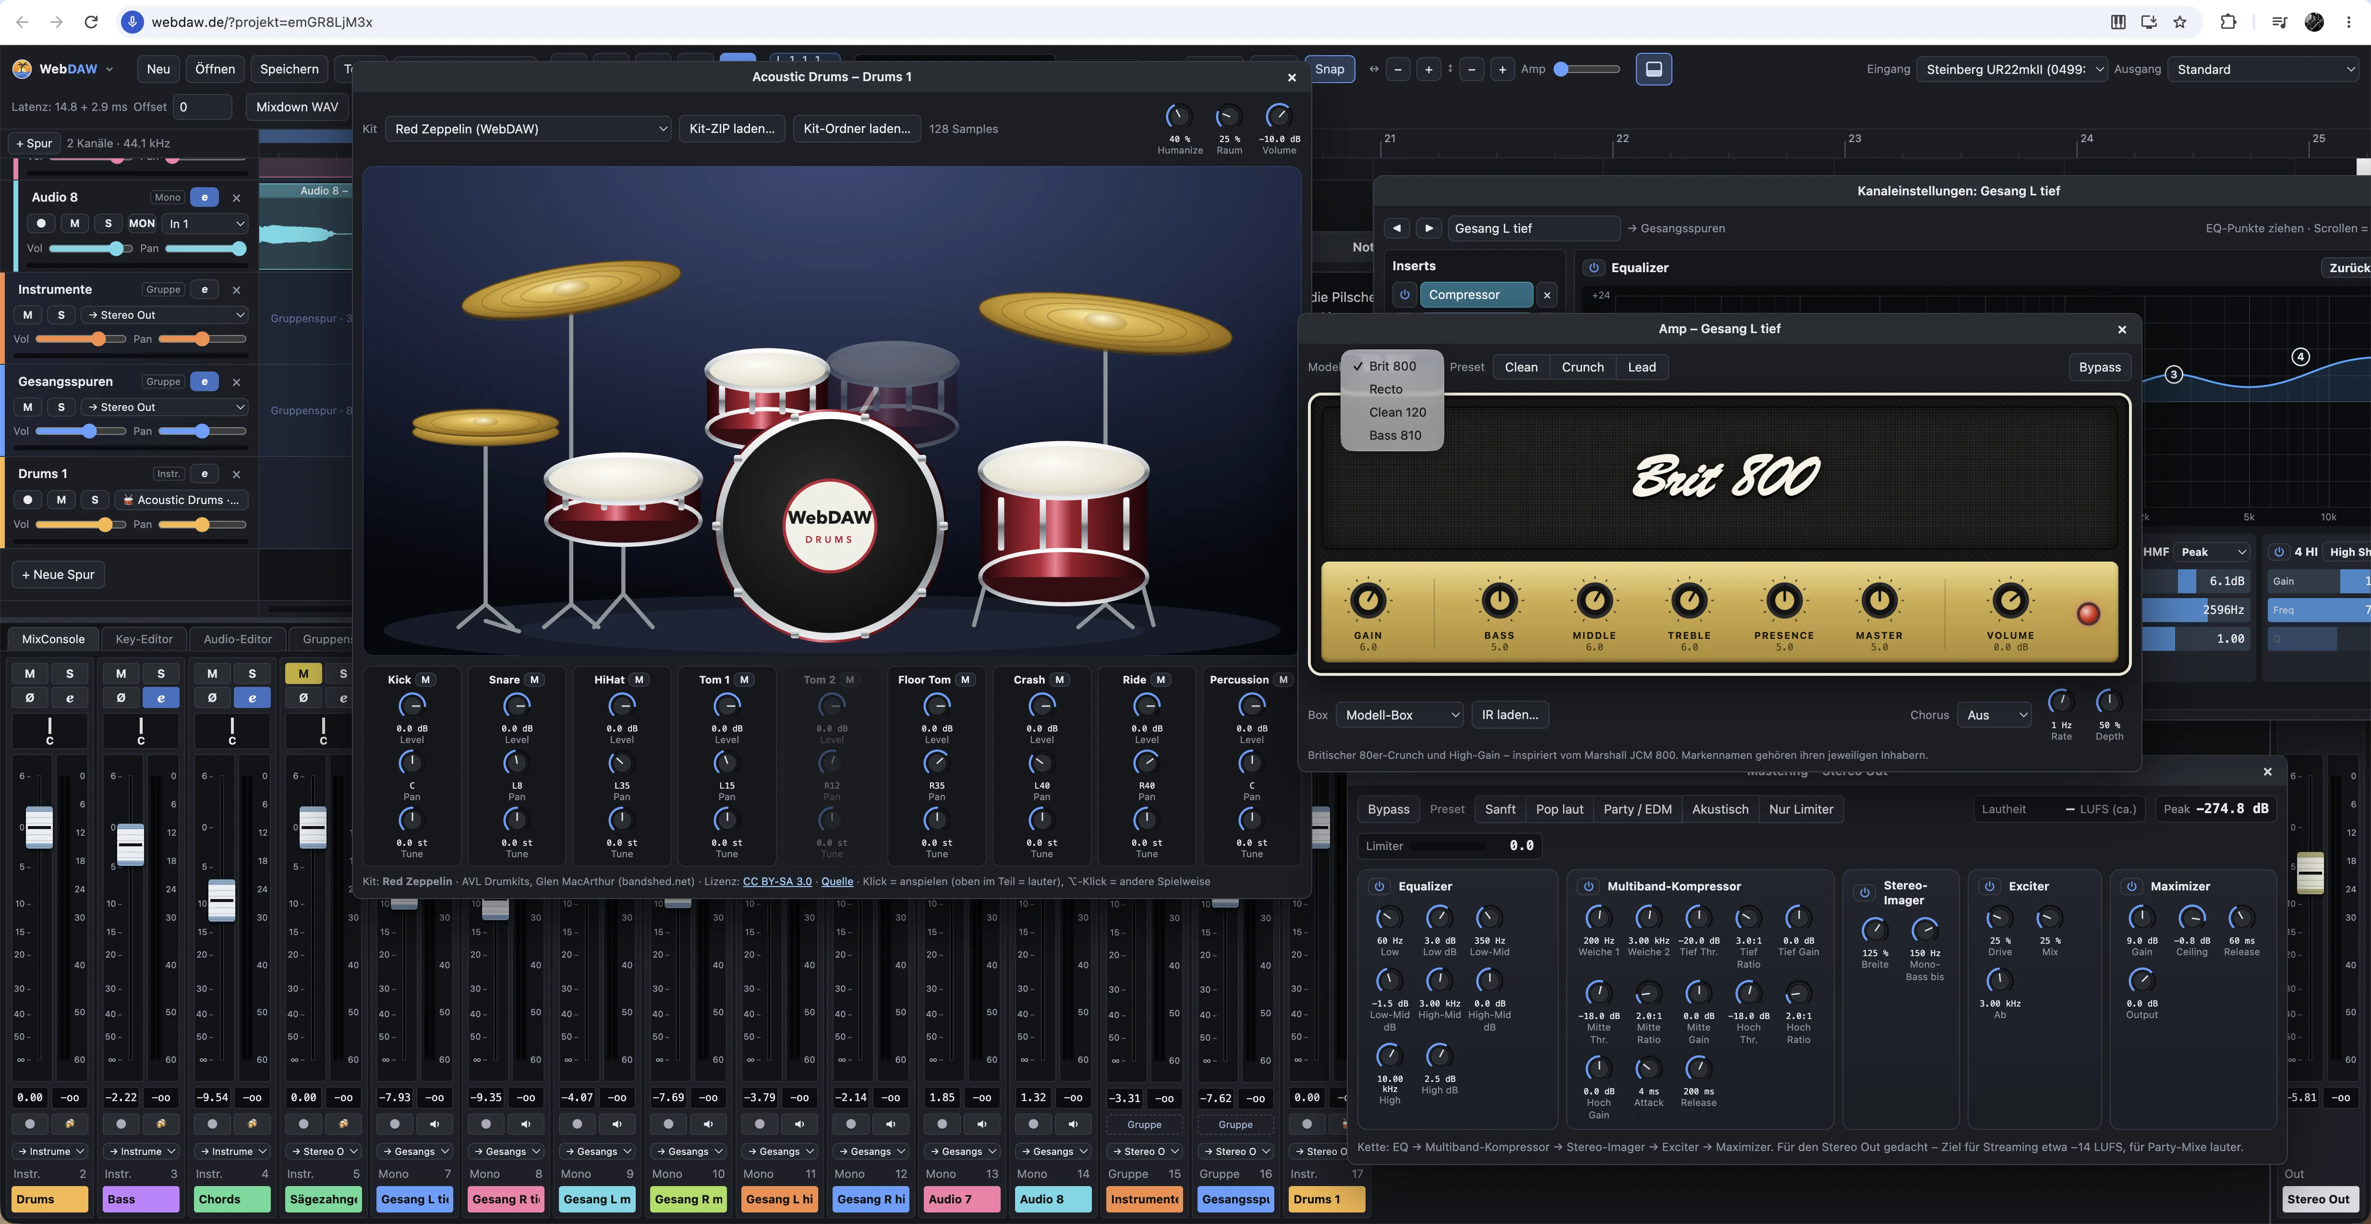Click the GAIN knob on Brit 800 amp
This screenshot has height=1224, width=2371.
1368,600
